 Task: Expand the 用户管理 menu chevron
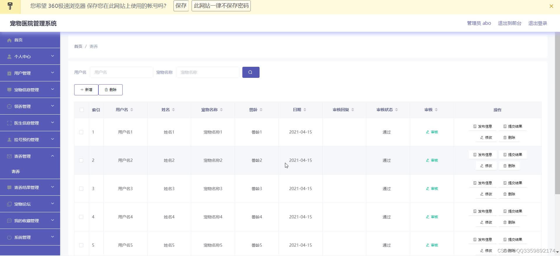coord(53,73)
